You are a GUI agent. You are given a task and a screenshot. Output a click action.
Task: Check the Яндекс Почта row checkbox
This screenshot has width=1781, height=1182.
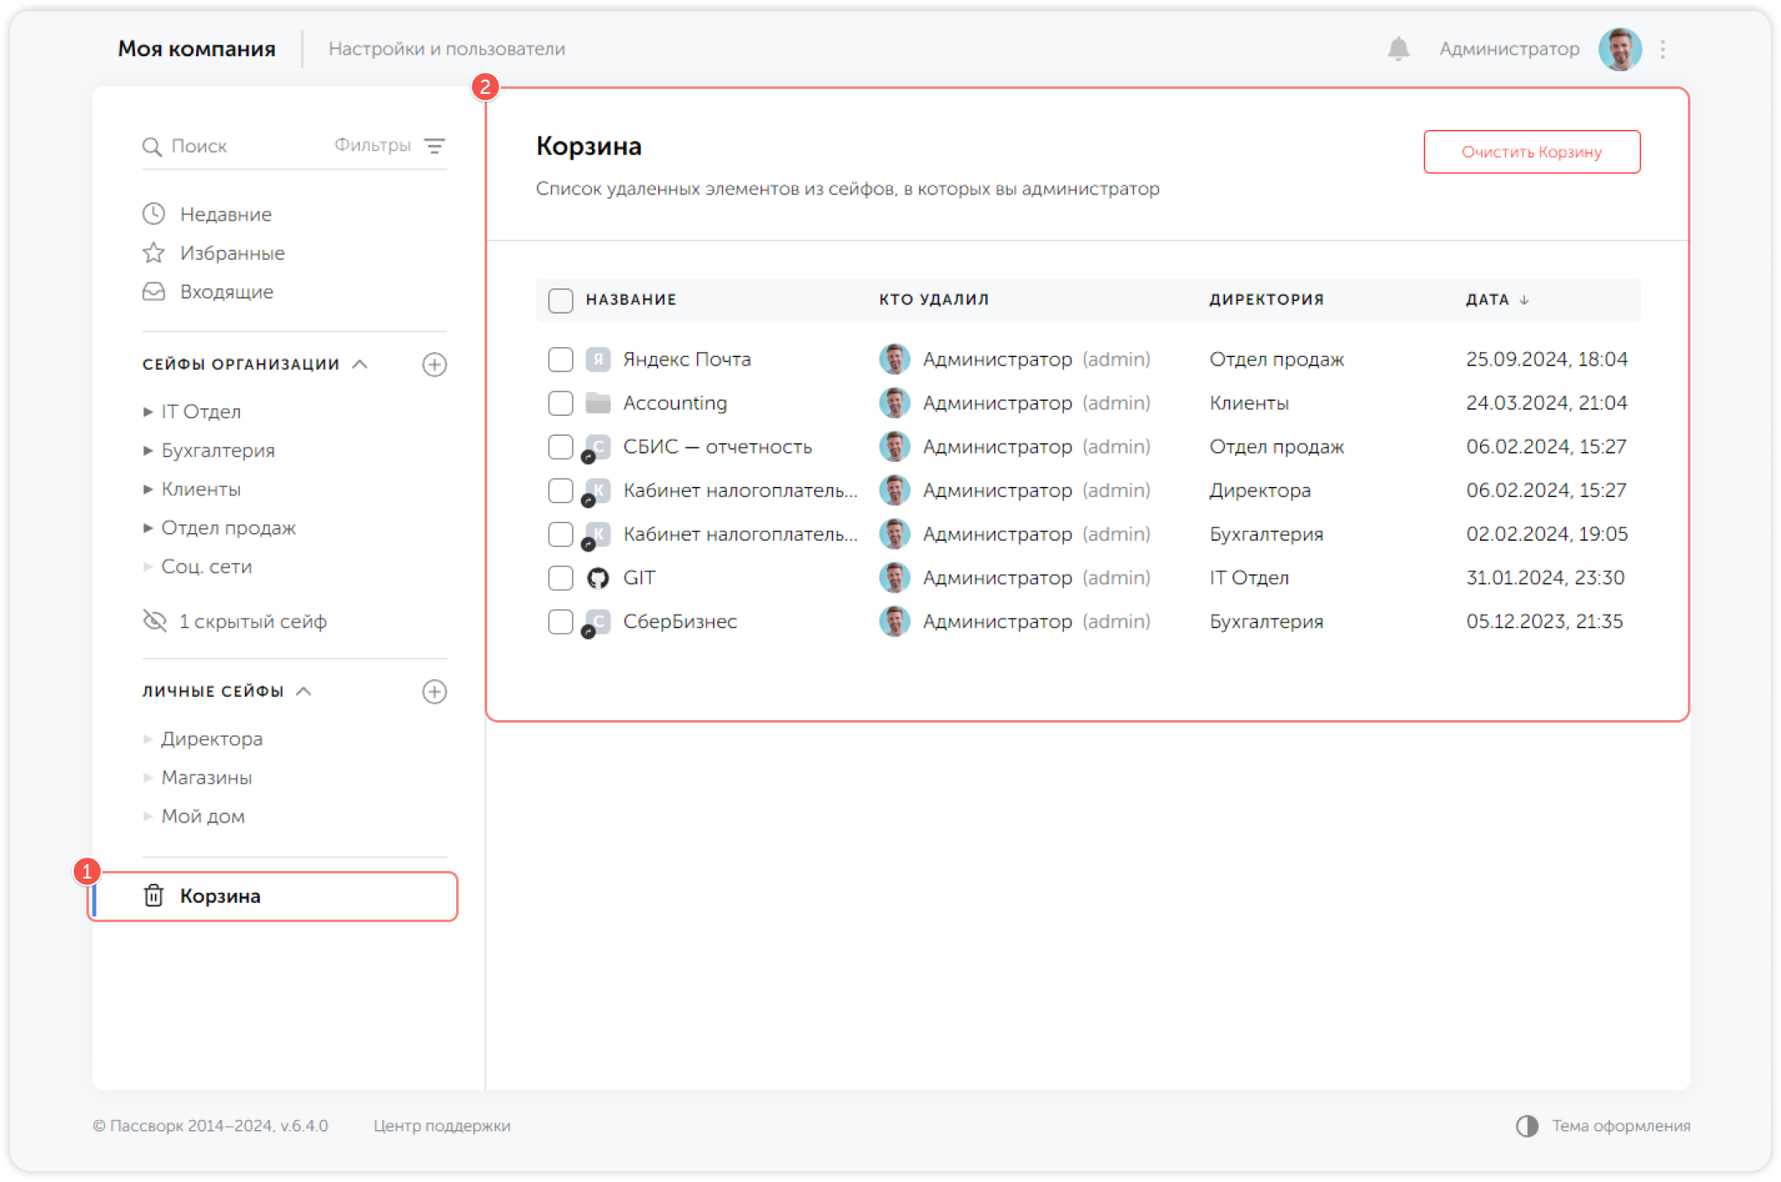[x=560, y=360]
